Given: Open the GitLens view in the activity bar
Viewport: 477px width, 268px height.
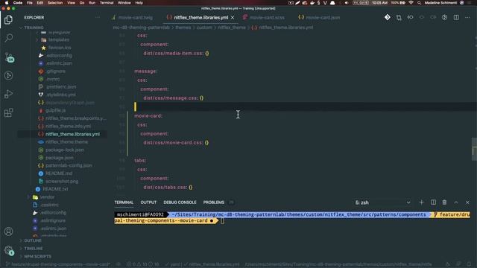Looking at the screenshot, I should [x=8, y=75].
